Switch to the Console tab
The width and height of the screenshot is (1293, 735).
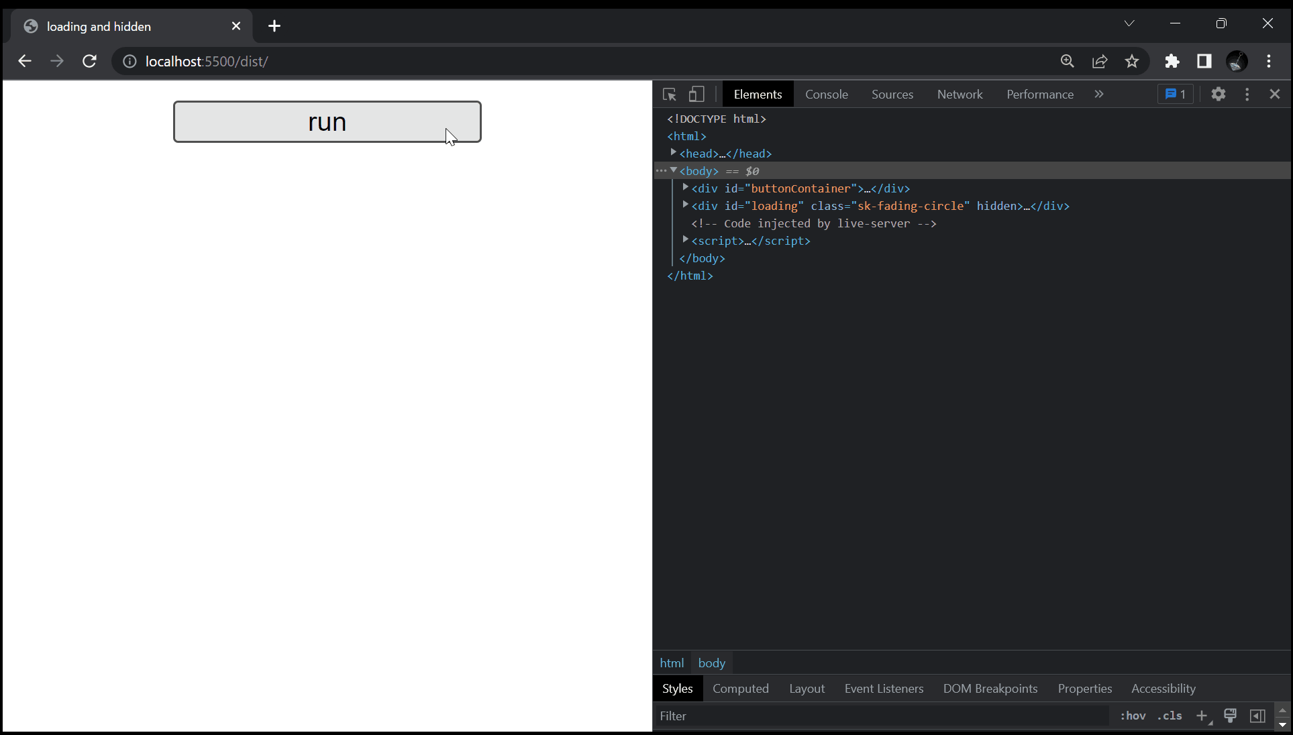coord(826,94)
